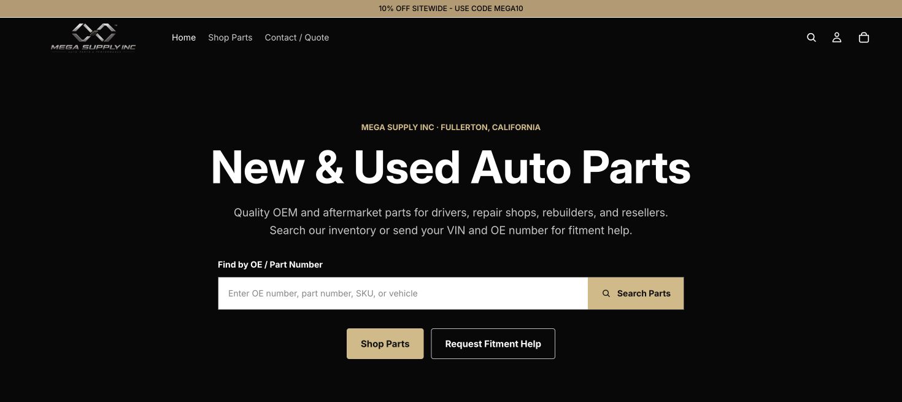This screenshot has height=402, width=902.
Task: Open the Shop Parts menu item
Action: 230,37
